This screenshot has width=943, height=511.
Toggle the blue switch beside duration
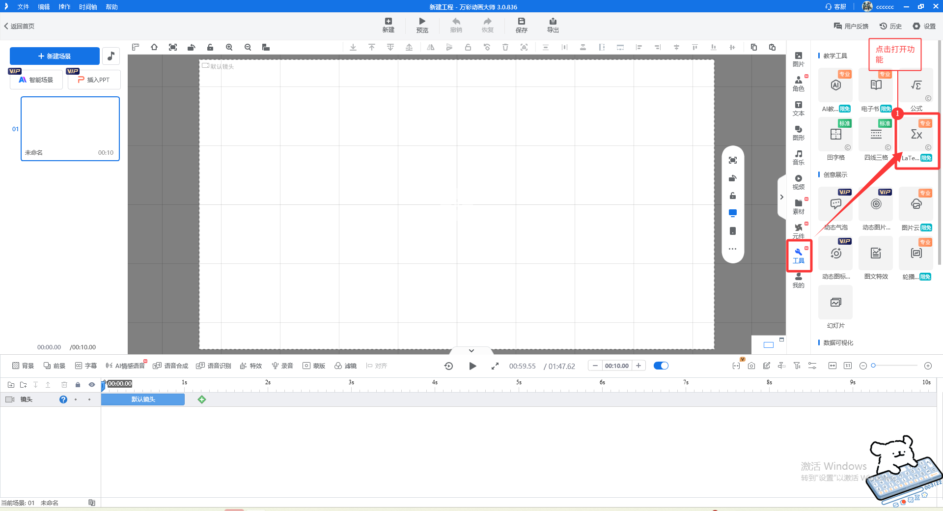(661, 366)
